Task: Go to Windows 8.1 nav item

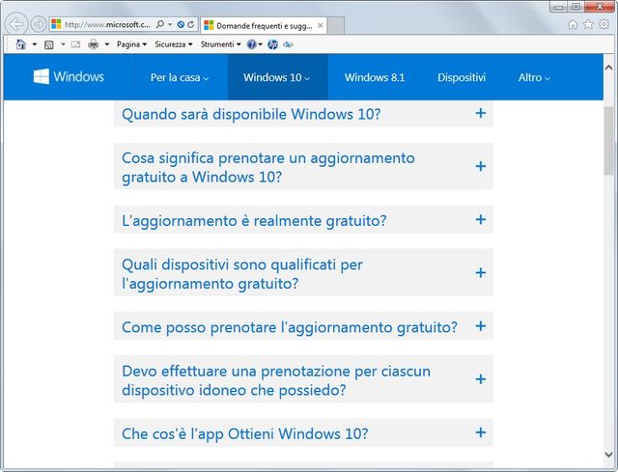Action: click(375, 77)
